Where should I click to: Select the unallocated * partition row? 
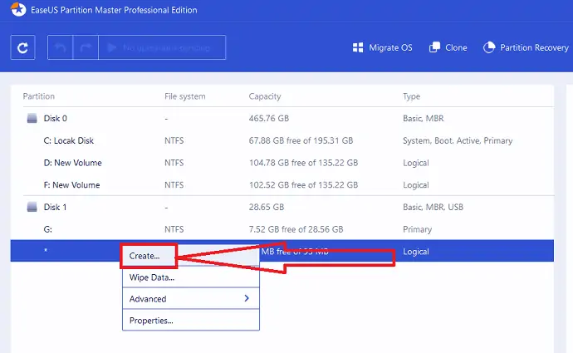click(282, 251)
